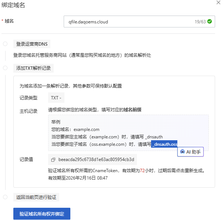Click the 返回当前页进行验证 step circle
This screenshot has width=224, height=220.
pyautogui.click(x=5, y=197)
